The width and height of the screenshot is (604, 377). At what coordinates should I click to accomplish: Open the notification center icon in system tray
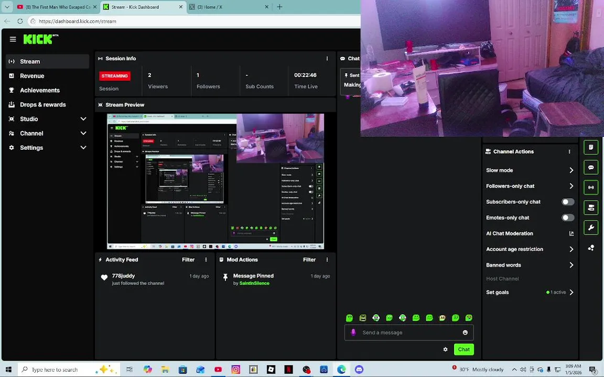(x=593, y=369)
